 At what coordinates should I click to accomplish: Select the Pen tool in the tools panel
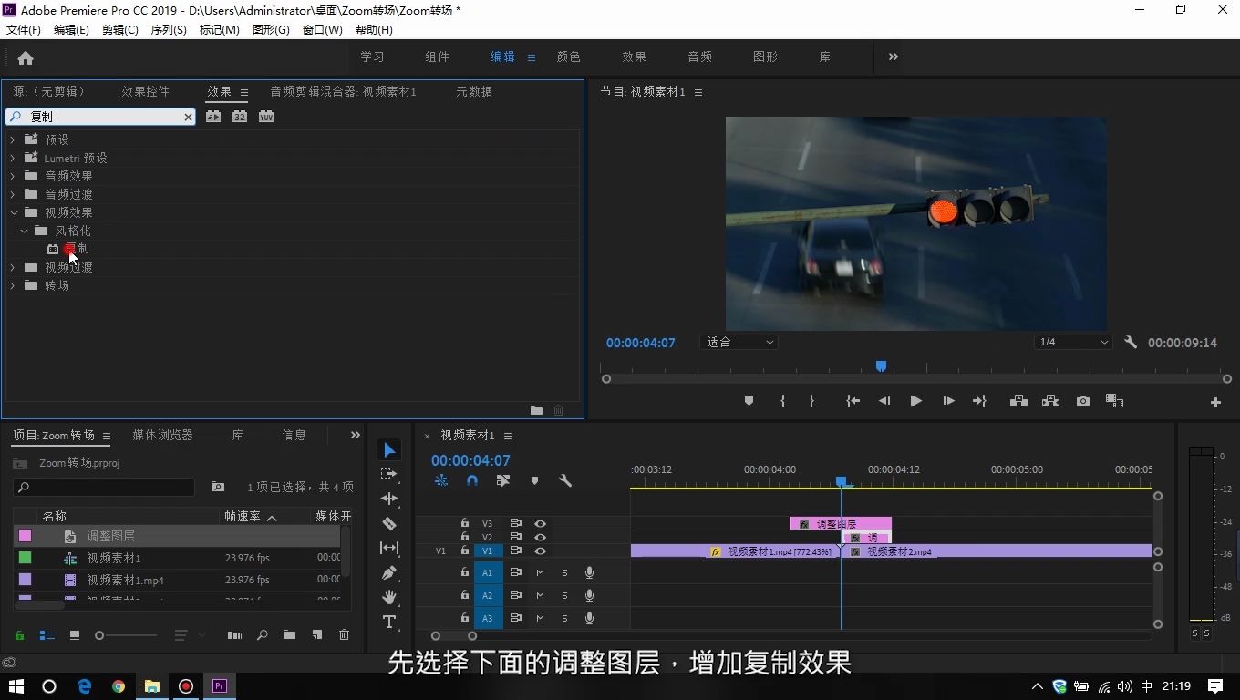[389, 572]
